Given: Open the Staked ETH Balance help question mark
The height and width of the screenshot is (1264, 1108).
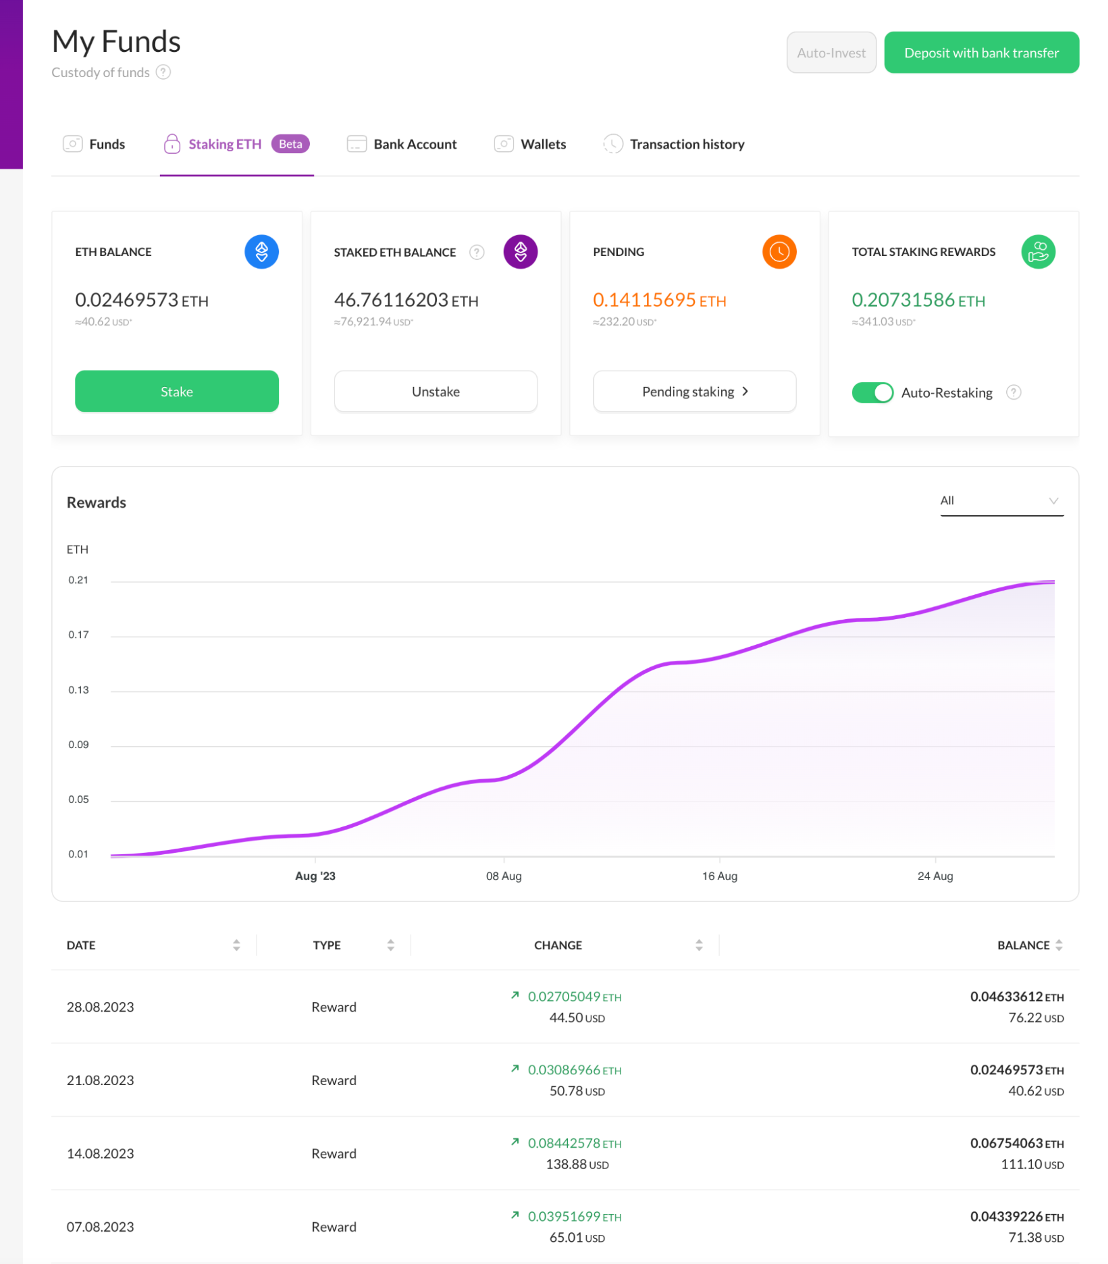Looking at the screenshot, I should (x=477, y=252).
